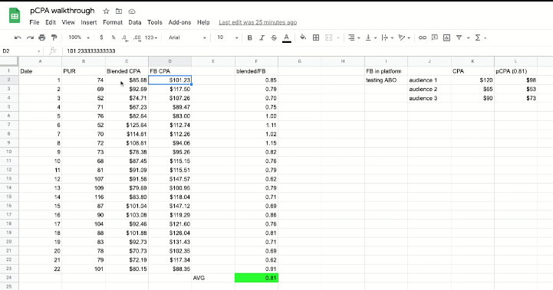This screenshot has width=553, height=290.
Task: Open the Format menu
Action: (x=113, y=22)
